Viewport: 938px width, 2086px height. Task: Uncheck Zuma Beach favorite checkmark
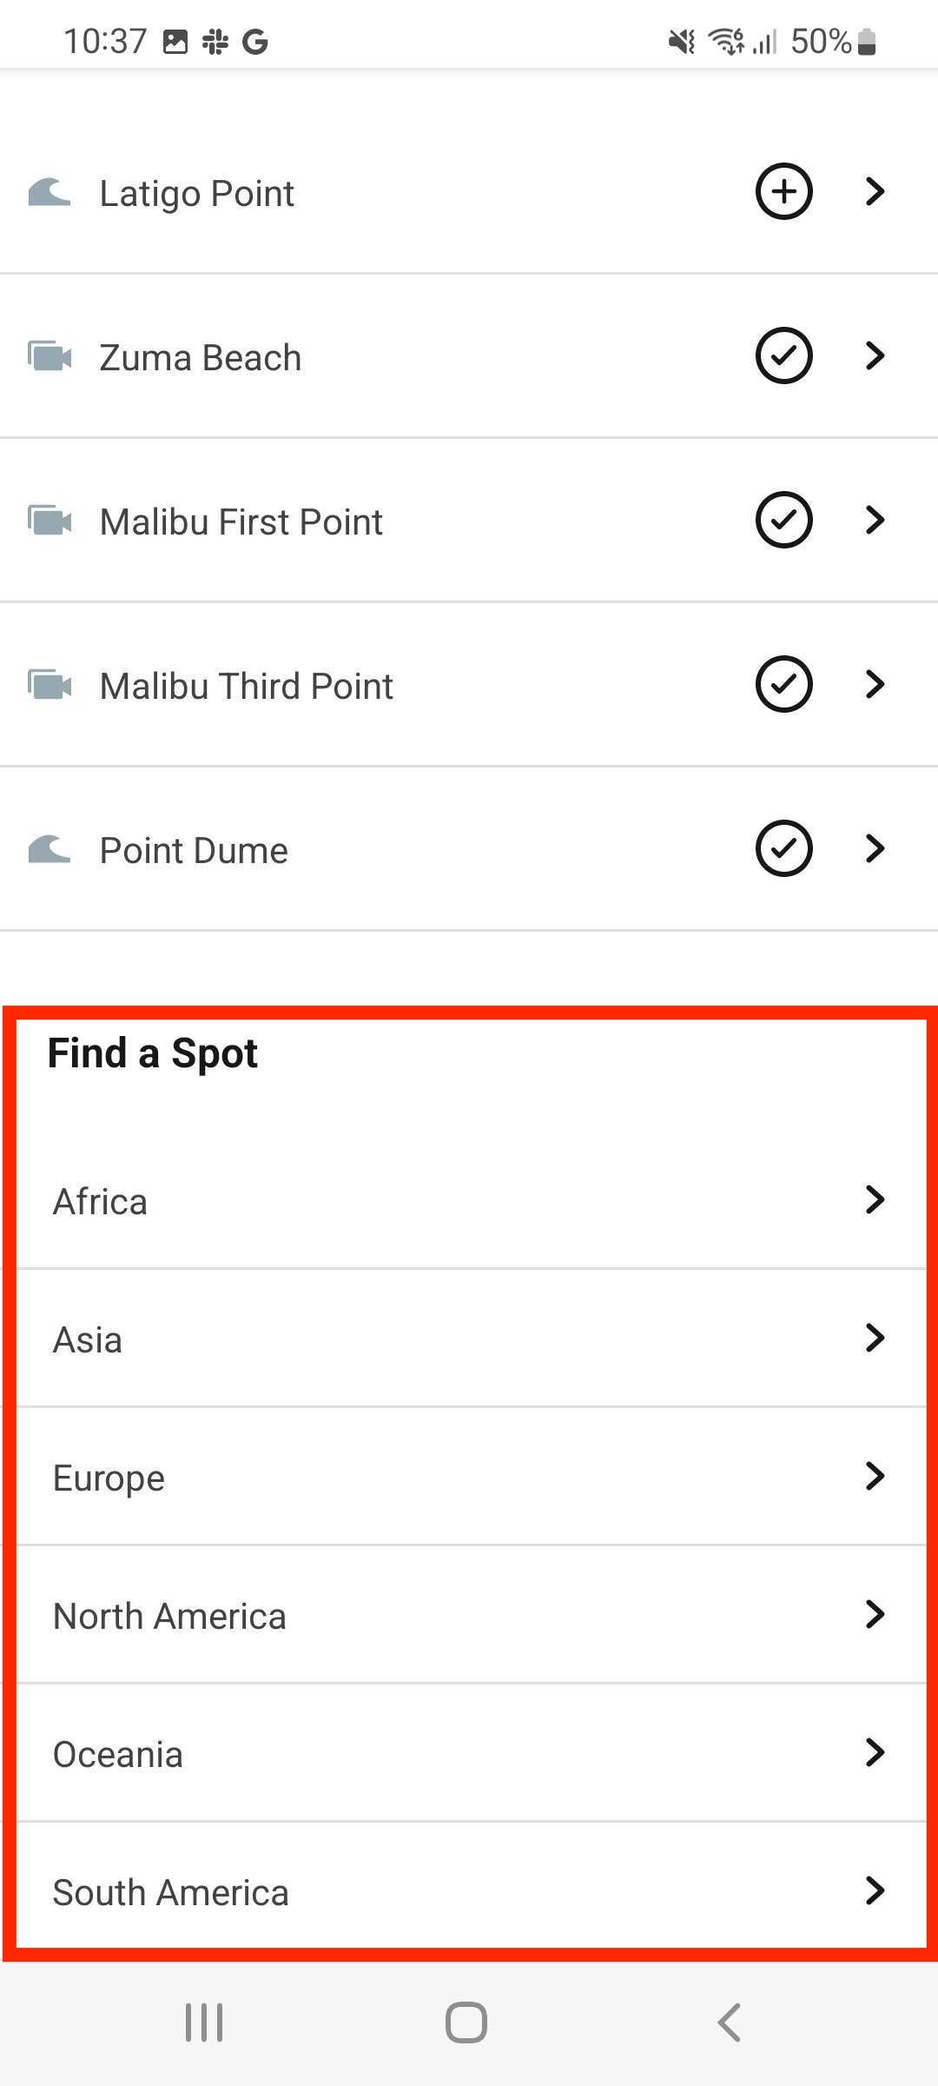[783, 355]
